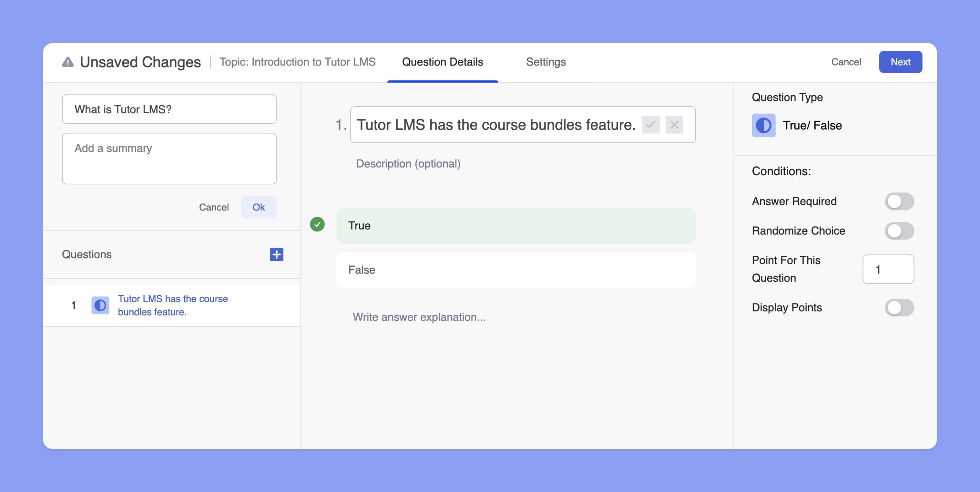Image resolution: width=980 pixels, height=492 pixels.
Task: Open question 1 in Questions list
Action: pos(171,305)
